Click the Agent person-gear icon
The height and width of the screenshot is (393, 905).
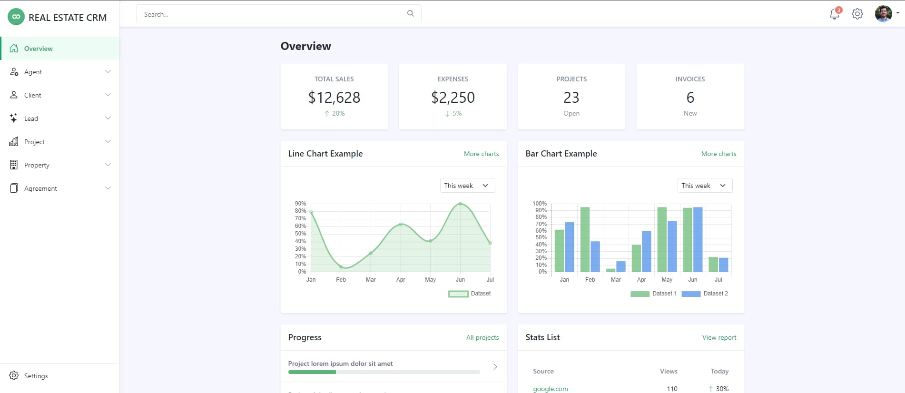point(14,71)
